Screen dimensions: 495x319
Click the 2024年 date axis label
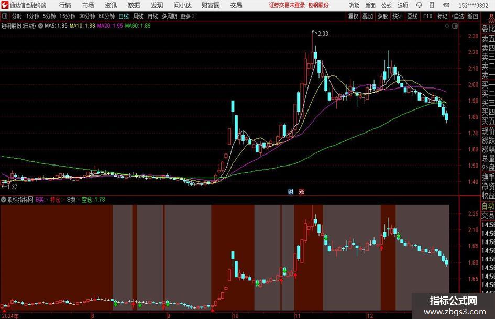click(x=10, y=316)
